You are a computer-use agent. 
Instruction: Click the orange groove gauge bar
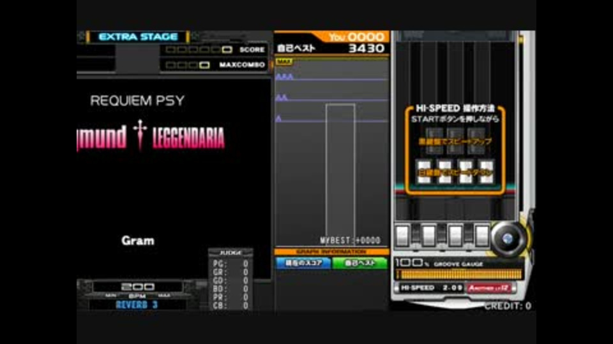coord(460,274)
